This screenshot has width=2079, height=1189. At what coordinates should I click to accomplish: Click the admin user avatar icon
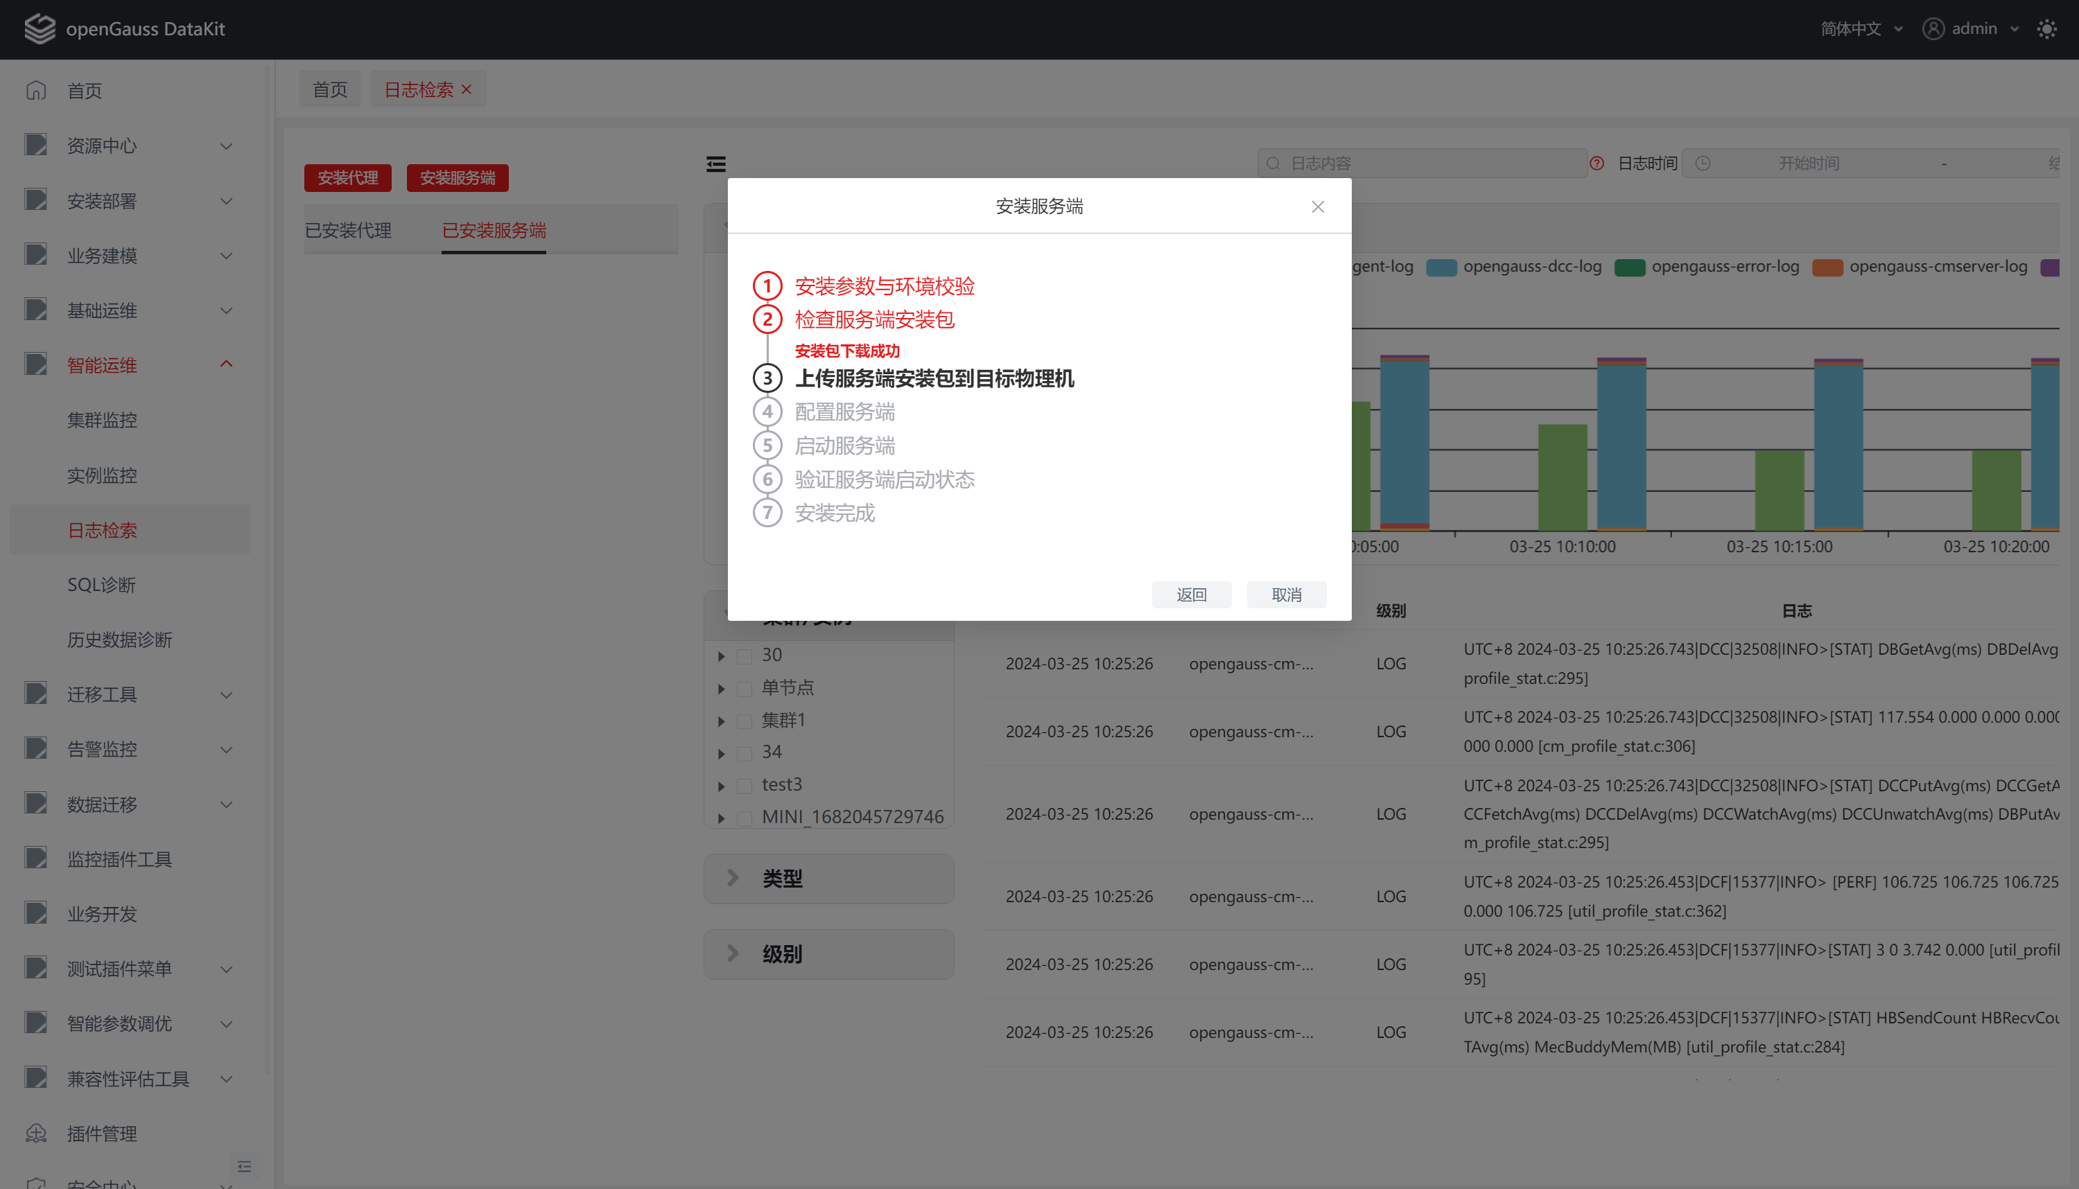point(1933,29)
